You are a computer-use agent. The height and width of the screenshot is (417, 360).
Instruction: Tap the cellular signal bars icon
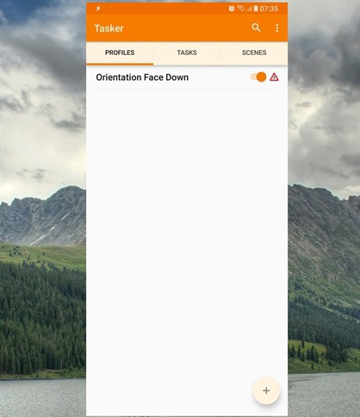pyautogui.click(x=249, y=9)
